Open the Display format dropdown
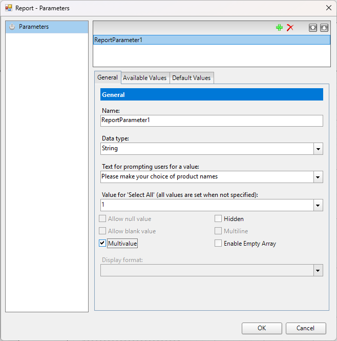 click(x=318, y=271)
